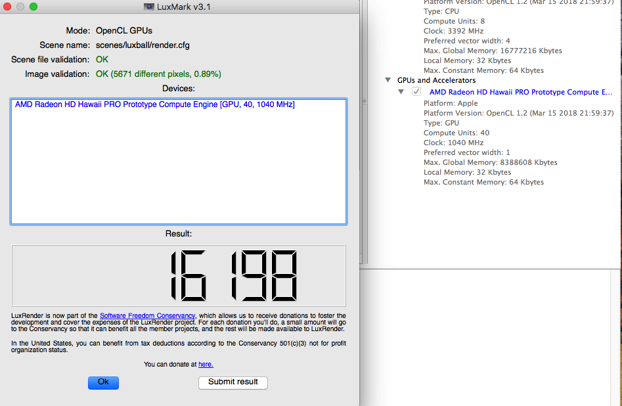
Task: Click 'Preferred vector width: 1' line
Action: pyautogui.click(x=466, y=153)
